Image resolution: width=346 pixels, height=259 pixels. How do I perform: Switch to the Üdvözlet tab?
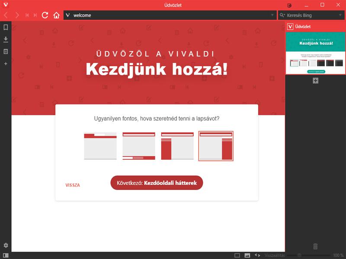pyautogui.click(x=316, y=27)
